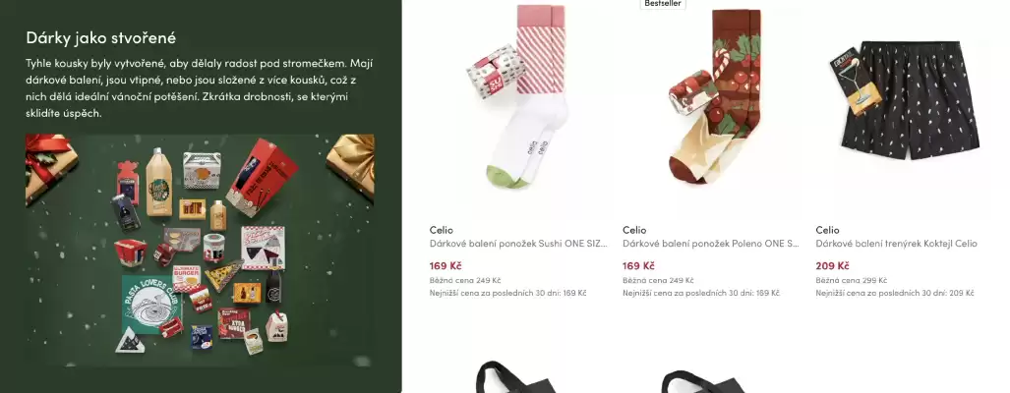Click the Pasta Lovers Club box in banner
Image resolution: width=1010 pixels, height=393 pixels.
(152, 305)
